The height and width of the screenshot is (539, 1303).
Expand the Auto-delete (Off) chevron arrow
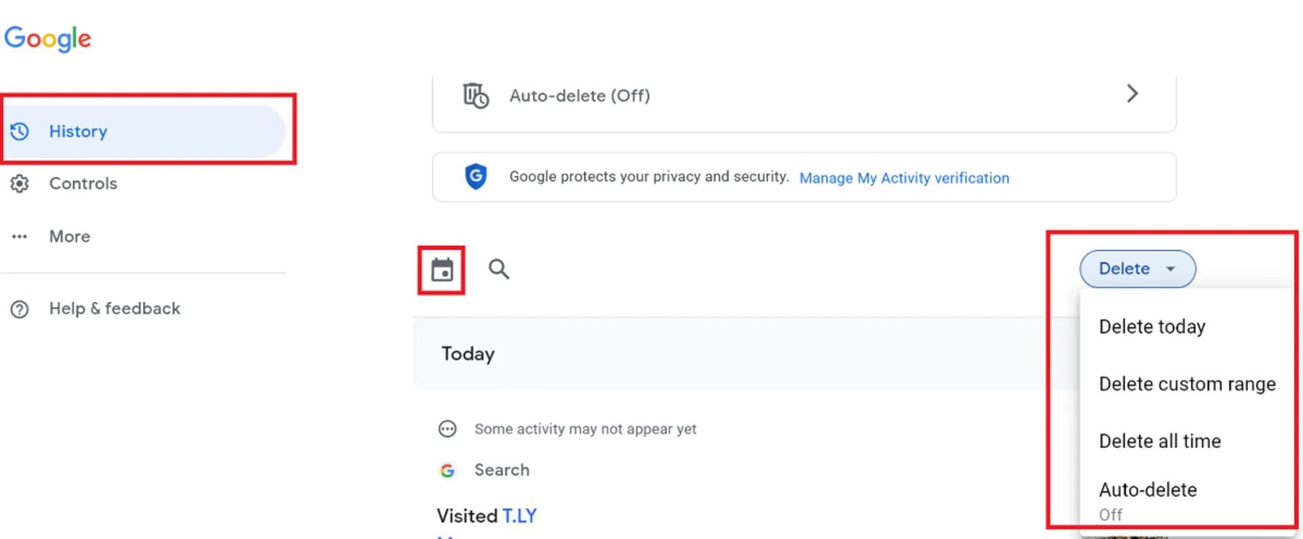pos(1132,94)
